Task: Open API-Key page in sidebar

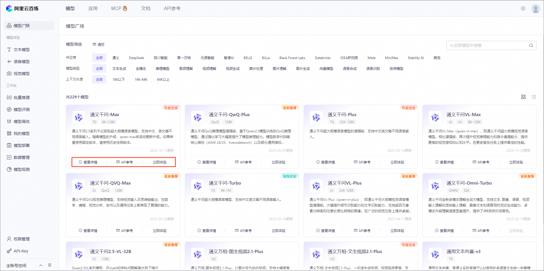Action: point(21,251)
